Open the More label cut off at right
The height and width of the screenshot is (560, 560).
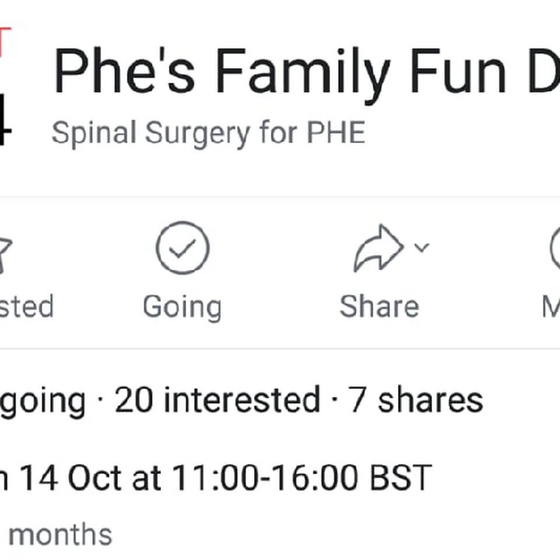pyautogui.click(x=551, y=306)
